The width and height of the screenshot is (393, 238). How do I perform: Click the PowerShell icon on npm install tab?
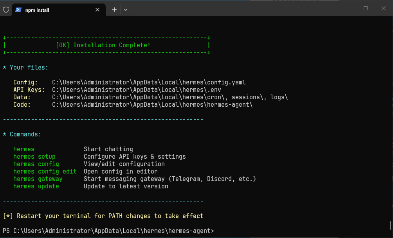pos(18,10)
